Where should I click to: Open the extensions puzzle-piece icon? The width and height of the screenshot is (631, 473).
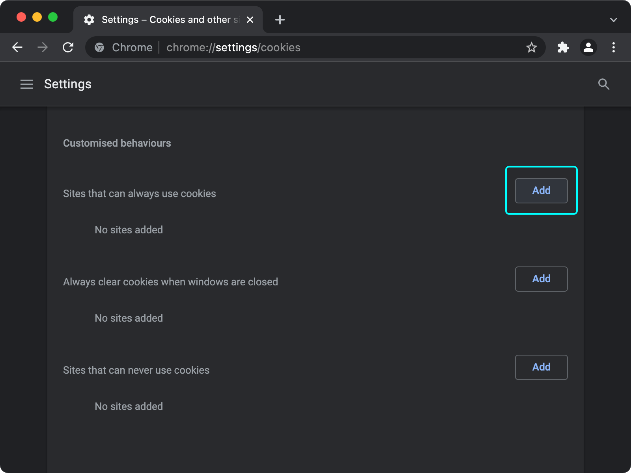click(563, 47)
